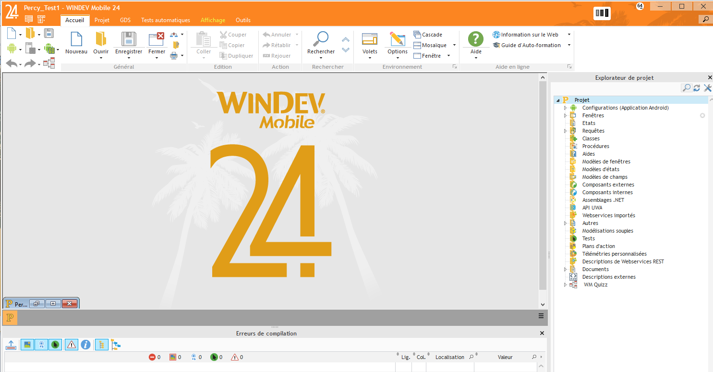Click the orange P icon on gray bar
Viewport: 713px width, 372px height.
pos(10,317)
